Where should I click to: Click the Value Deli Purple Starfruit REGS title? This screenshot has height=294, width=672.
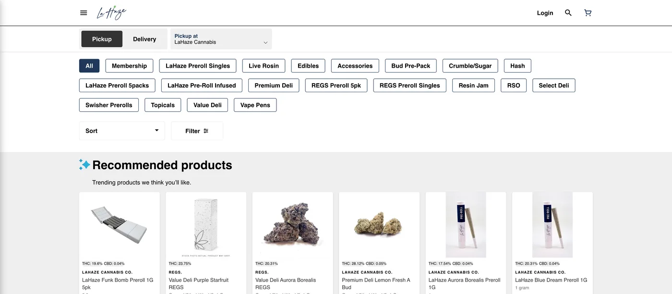click(x=199, y=283)
